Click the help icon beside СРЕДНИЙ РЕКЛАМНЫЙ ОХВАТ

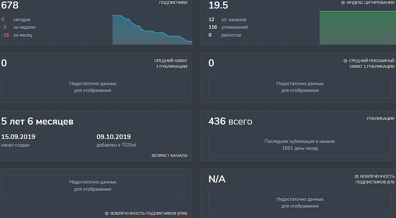pyautogui.click(x=345, y=61)
